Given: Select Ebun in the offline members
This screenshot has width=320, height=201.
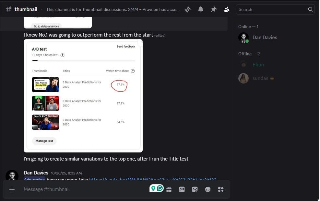Looking at the screenshot, I should point(258,65).
